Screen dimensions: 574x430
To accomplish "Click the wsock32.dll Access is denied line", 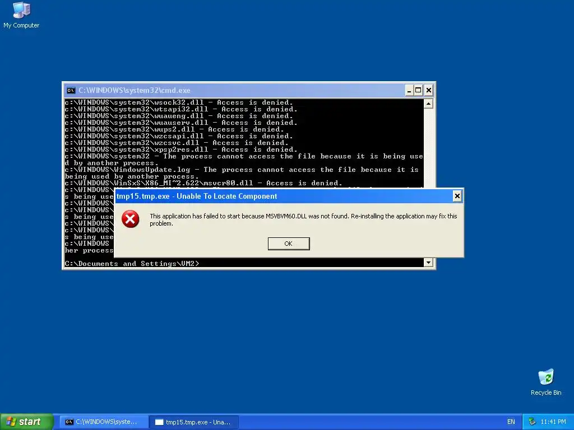I will click(179, 102).
